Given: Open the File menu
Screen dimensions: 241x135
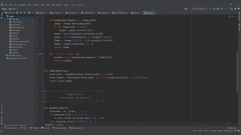Looking at the screenshot, I should 6,5.
